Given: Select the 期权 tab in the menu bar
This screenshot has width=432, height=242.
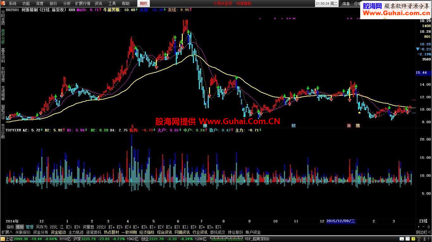Looking at the screenshot, I should 144,3.
